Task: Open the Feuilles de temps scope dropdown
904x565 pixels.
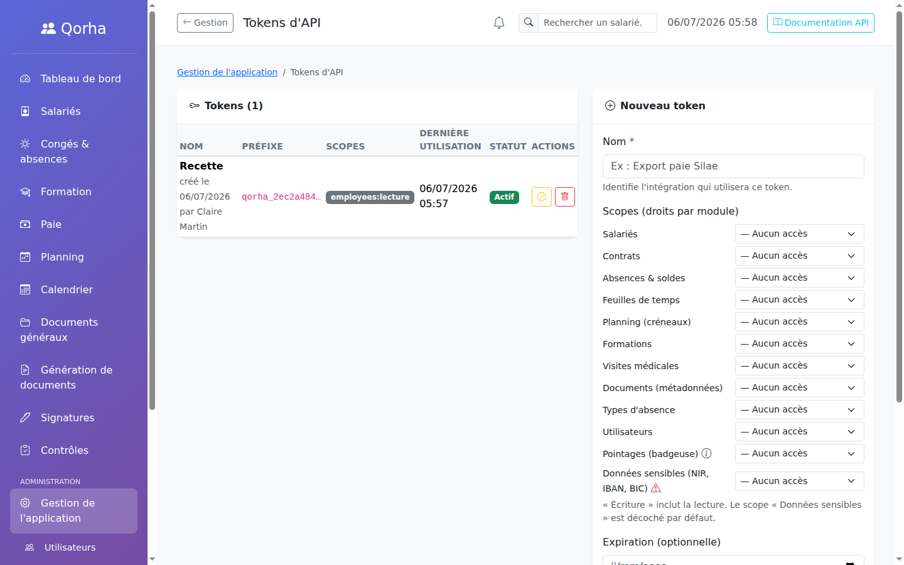Action: tap(799, 299)
